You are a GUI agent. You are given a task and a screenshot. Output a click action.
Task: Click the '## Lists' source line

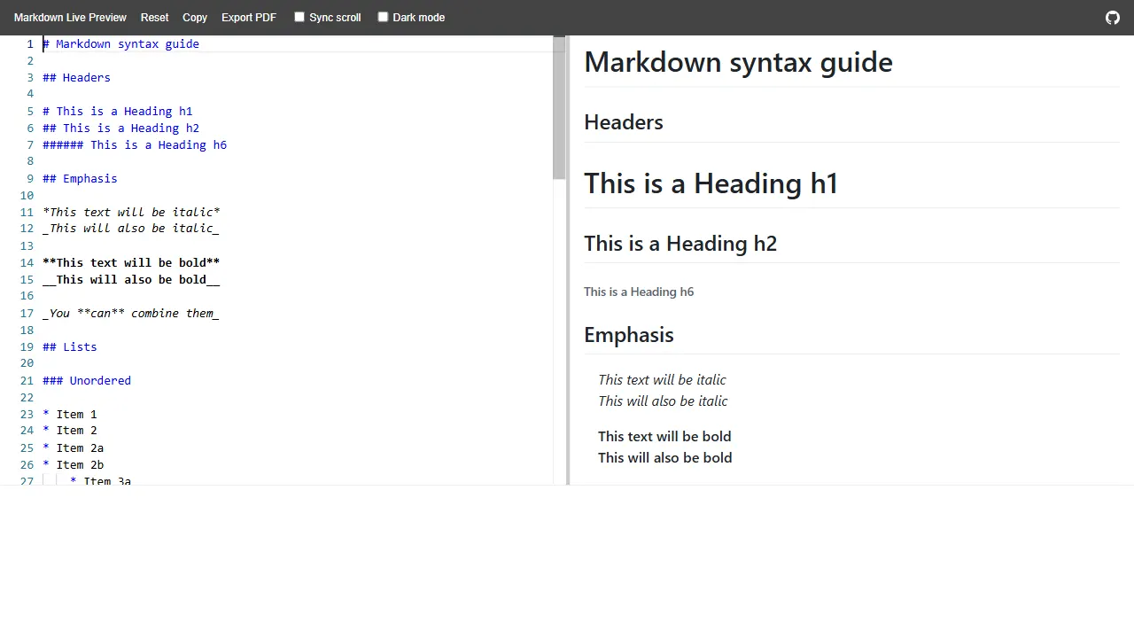tap(69, 346)
